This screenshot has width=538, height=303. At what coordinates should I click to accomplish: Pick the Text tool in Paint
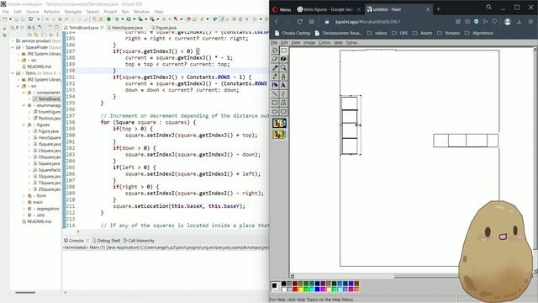point(283,85)
